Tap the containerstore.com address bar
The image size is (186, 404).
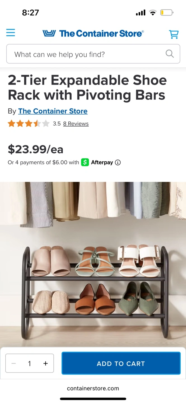coord(93,389)
